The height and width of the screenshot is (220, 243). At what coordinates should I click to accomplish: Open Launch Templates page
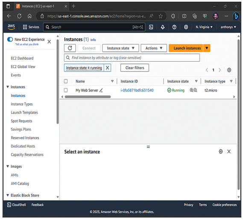tap(24, 112)
